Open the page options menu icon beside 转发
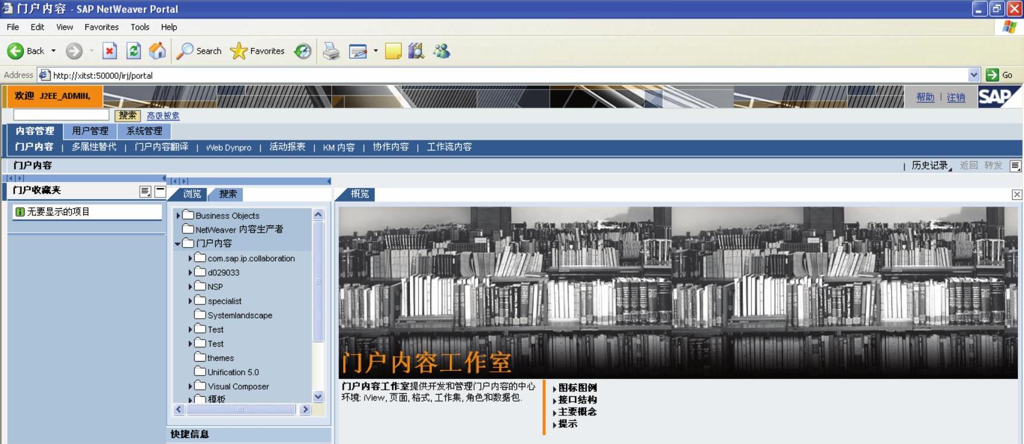1024x444 pixels. pos(1015,166)
